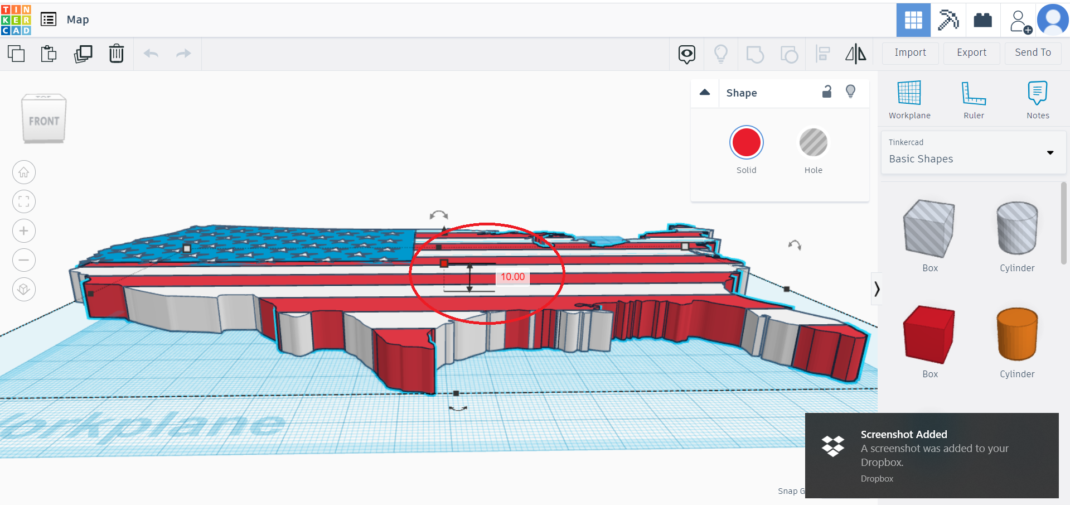The height and width of the screenshot is (505, 1070).
Task: Open the Notes tool
Action: pos(1038,100)
